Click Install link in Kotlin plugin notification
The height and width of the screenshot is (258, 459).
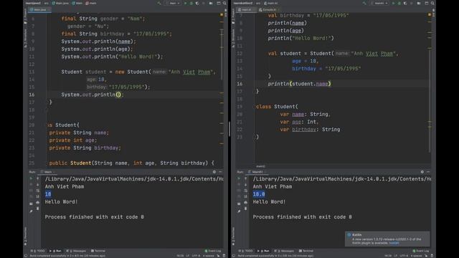click(394, 243)
